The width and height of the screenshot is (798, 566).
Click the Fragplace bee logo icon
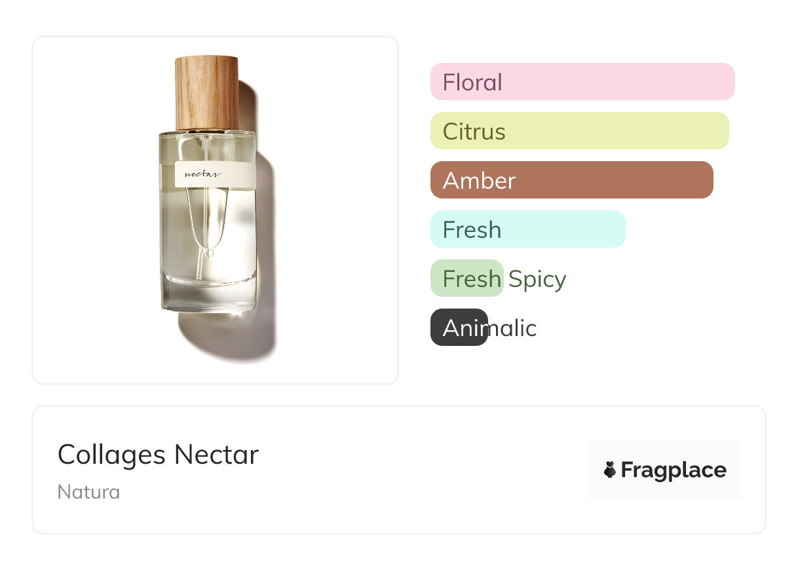click(x=610, y=470)
